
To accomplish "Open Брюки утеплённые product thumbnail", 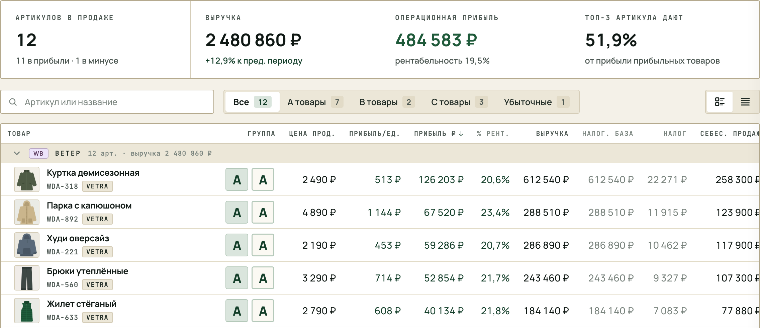I will click(27, 278).
